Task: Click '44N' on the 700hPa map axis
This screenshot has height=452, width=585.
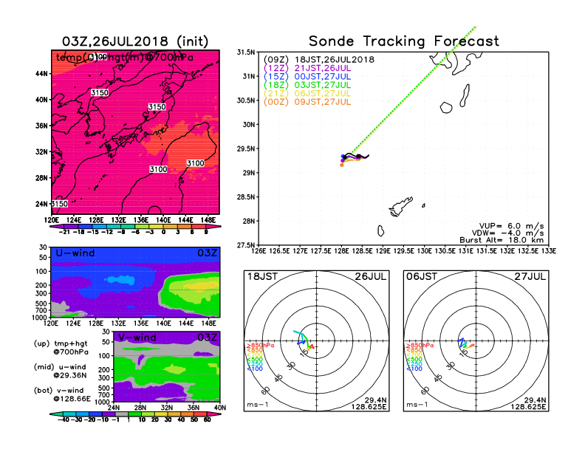Action: (x=42, y=74)
